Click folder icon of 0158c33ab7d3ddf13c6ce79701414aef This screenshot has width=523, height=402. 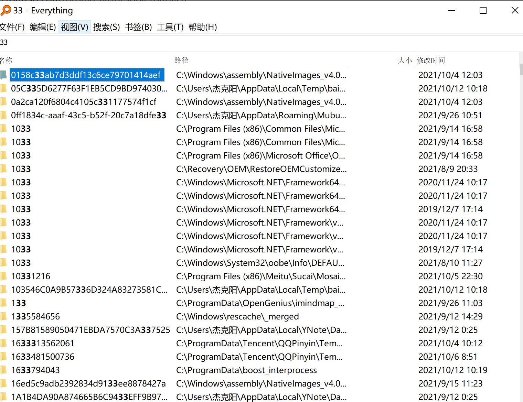(x=4, y=75)
